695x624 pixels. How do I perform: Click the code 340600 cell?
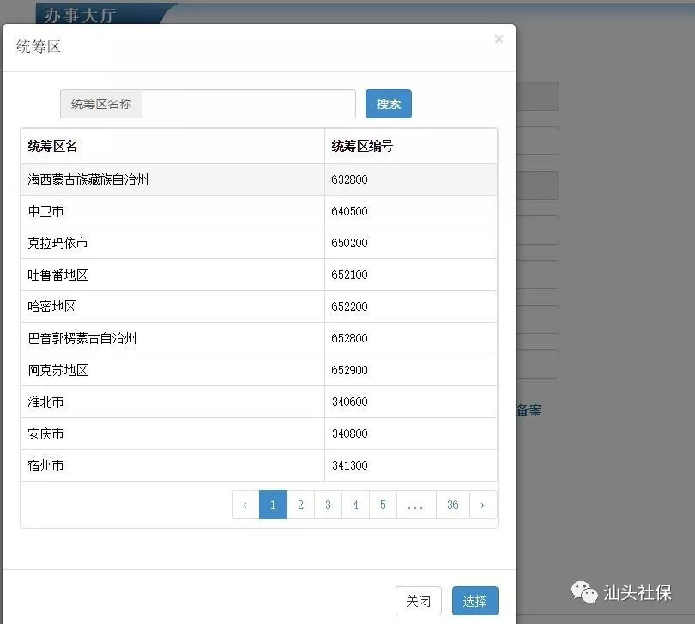click(x=411, y=402)
